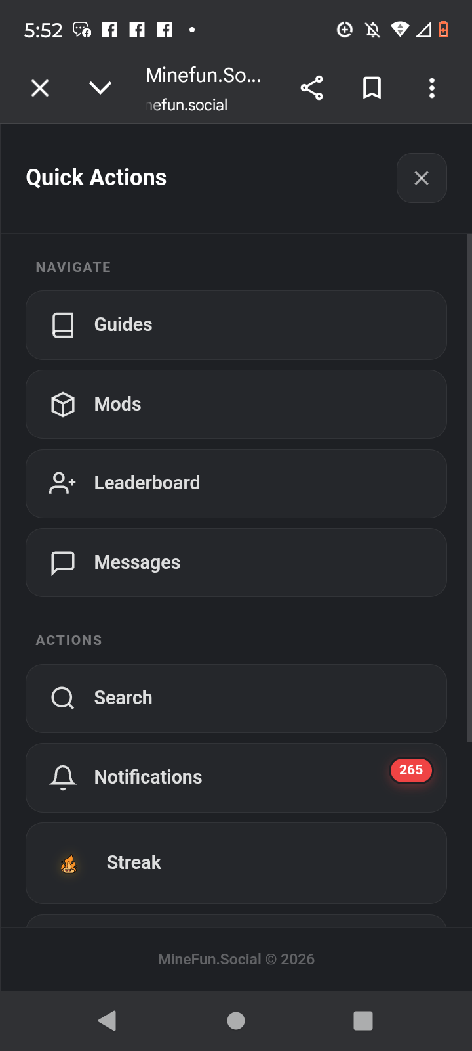Click the Quick Actions panel scrollbar
Image resolution: width=472 pixels, height=1051 pixels.
tap(469, 487)
